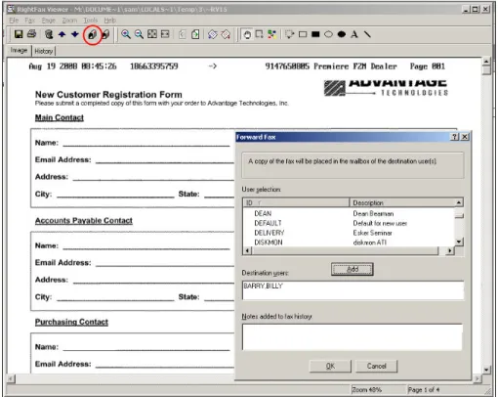498x397 pixels.
Task: Click the fax viewer vertical scroll down arrow
Action: coord(486,370)
